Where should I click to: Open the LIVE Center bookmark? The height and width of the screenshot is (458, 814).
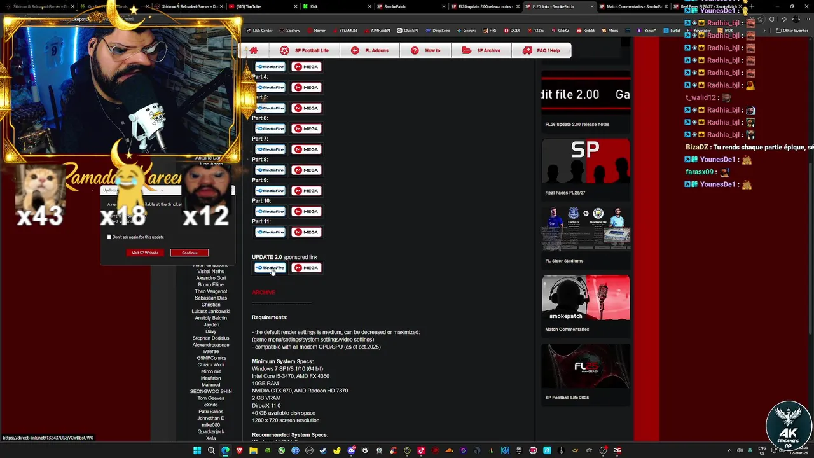click(259, 30)
